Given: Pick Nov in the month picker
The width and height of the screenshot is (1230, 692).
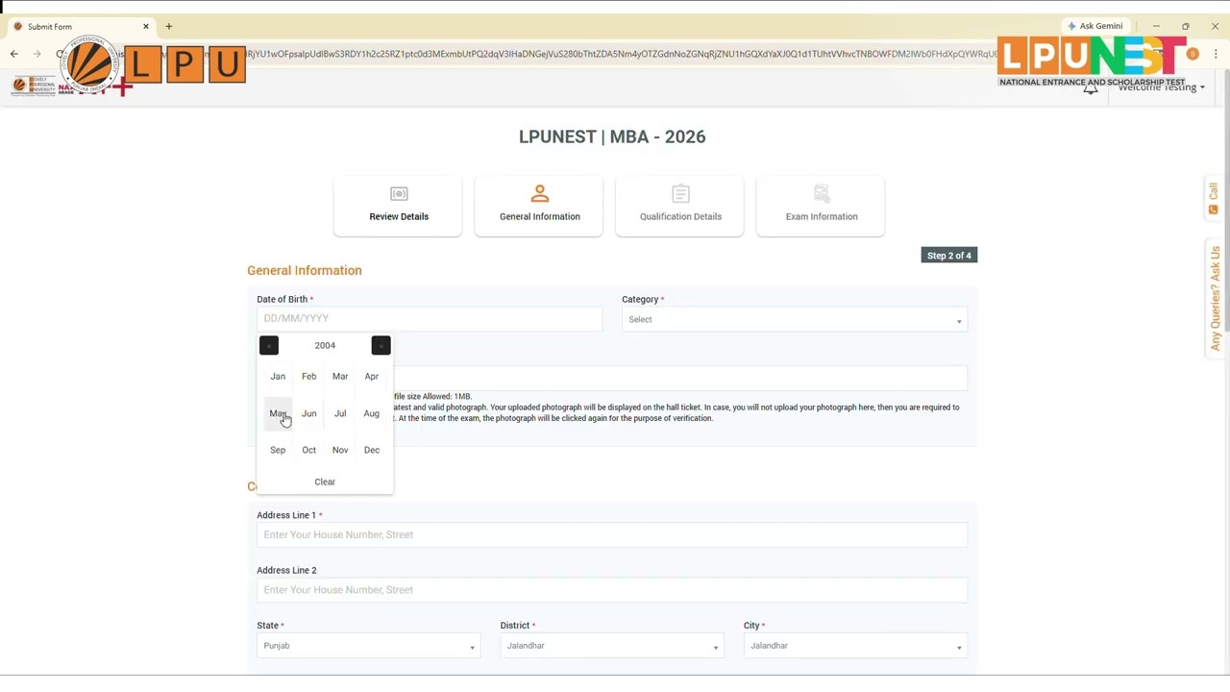Looking at the screenshot, I should [x=340, y=450].
